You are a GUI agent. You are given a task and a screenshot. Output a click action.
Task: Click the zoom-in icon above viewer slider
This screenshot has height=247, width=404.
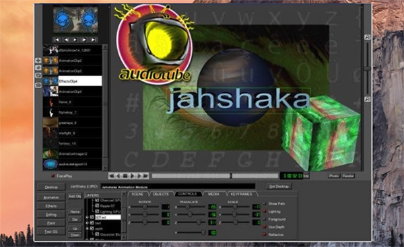click(x=368, y=37)
